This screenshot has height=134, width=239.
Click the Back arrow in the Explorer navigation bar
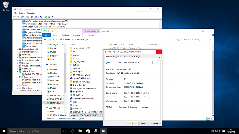[45, 39]
